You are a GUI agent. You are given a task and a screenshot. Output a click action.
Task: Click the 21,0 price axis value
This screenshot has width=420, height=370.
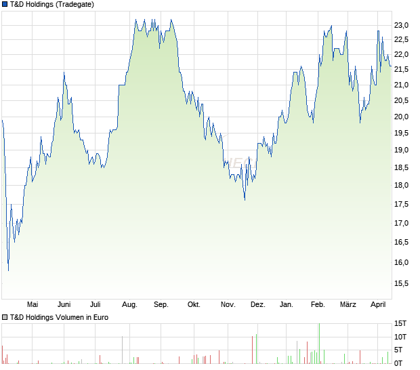coord(401,85)
